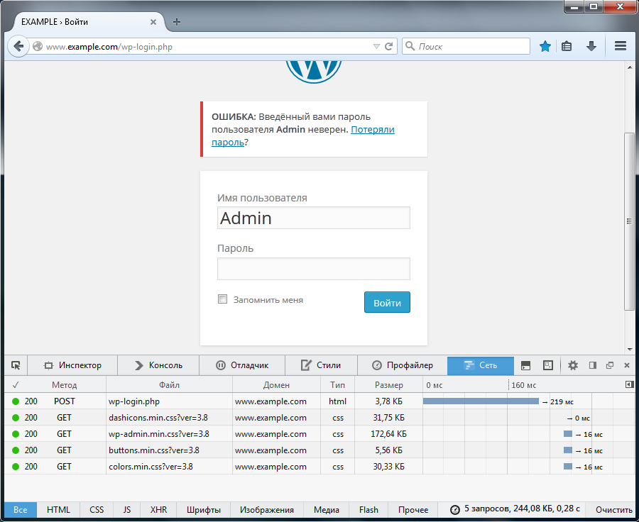Open developer tools settings gear
Viewport: 639px width, 522px height.
tap(573, 365)
